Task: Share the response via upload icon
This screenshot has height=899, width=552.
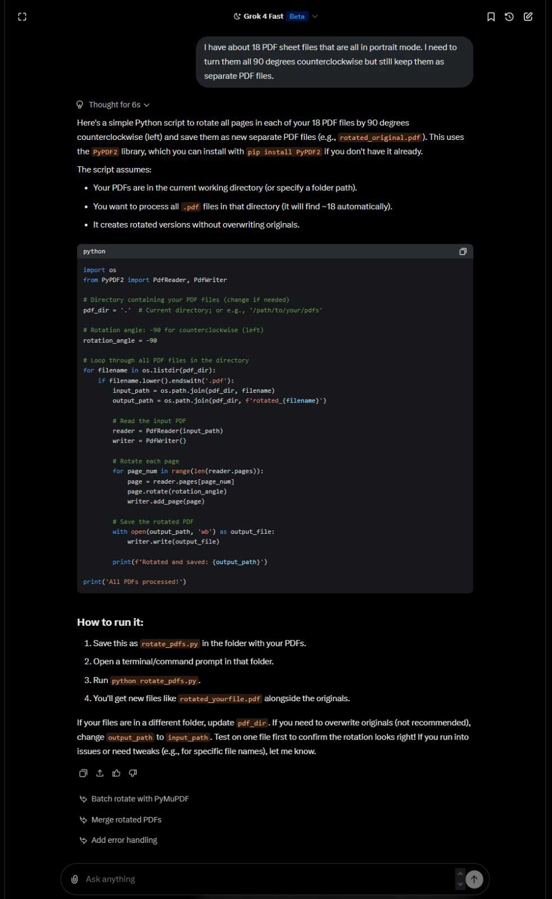Action: pyautogui.click(x=100, y=773)
